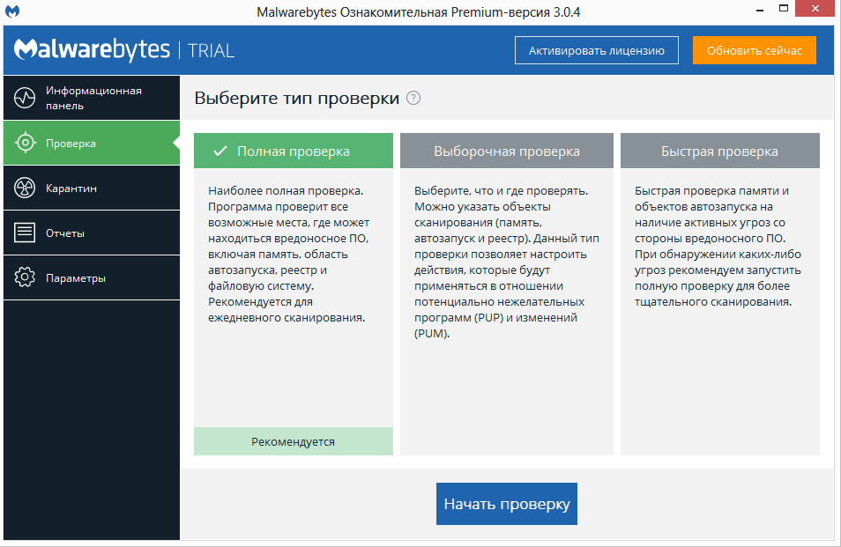The image size is (841, 547).
Task: Start scan with Начать проверку
Action: (507, 504)
